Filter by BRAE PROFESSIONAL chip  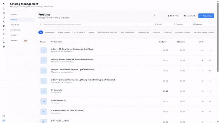[128, 32]
